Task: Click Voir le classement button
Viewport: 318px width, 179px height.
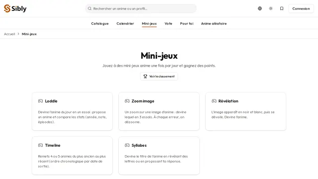Action: pos(159,76)
